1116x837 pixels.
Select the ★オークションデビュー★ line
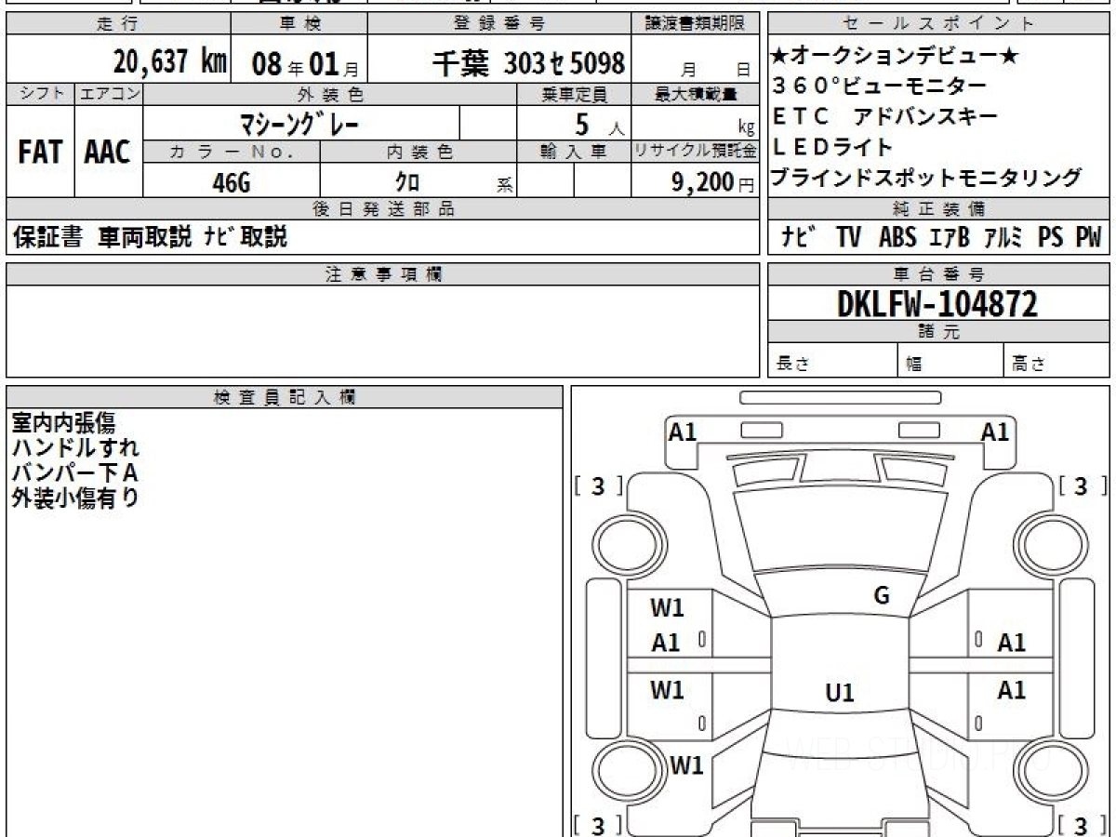point(895,57)
